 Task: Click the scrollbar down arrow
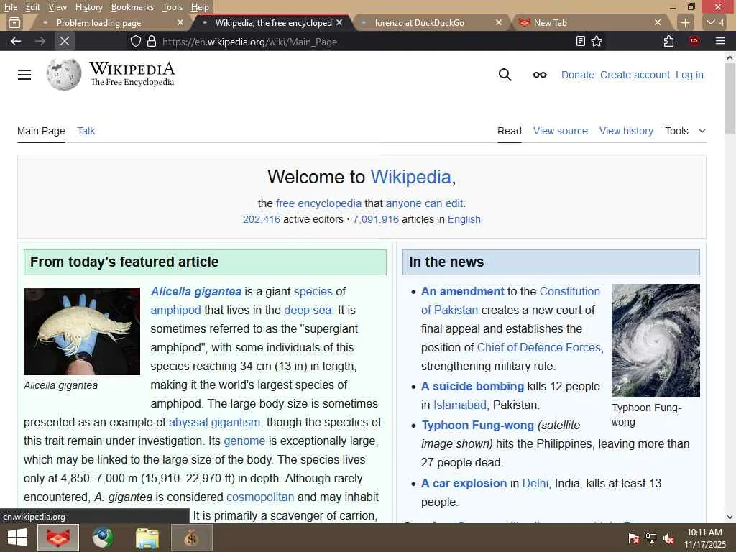point(730,517)
